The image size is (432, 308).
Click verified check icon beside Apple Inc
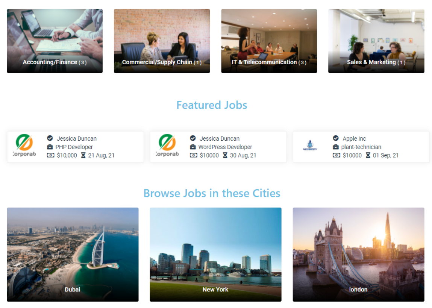[x=336, y=138]
